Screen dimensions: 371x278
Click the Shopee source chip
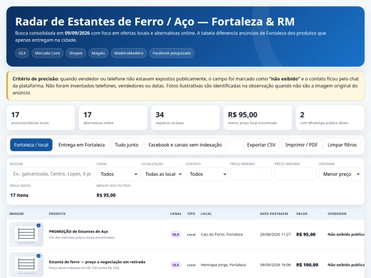tap(76, 53)
